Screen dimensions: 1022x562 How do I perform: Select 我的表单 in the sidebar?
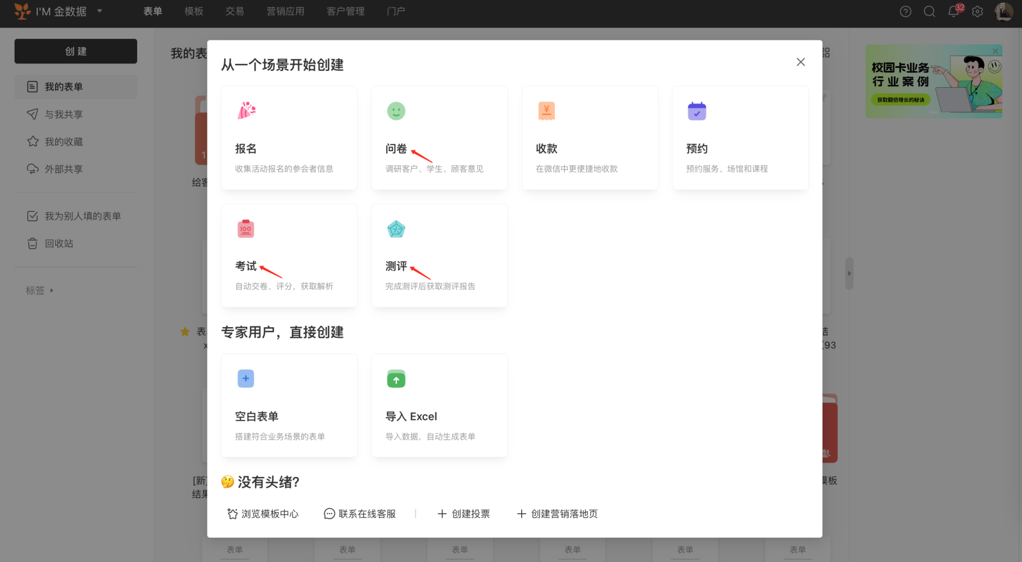(76, 87)
